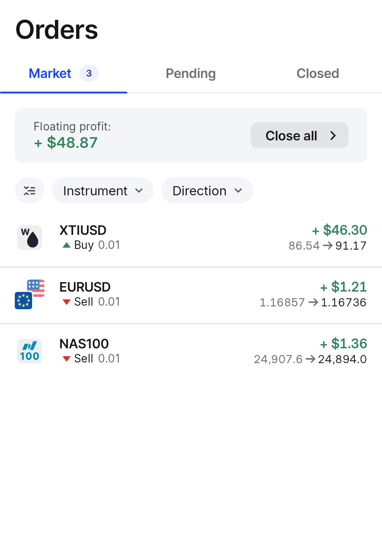Open the EURUSD order name
Image resolution: width=382 pixels, height=550 pixels.
(x=85, y=287)
